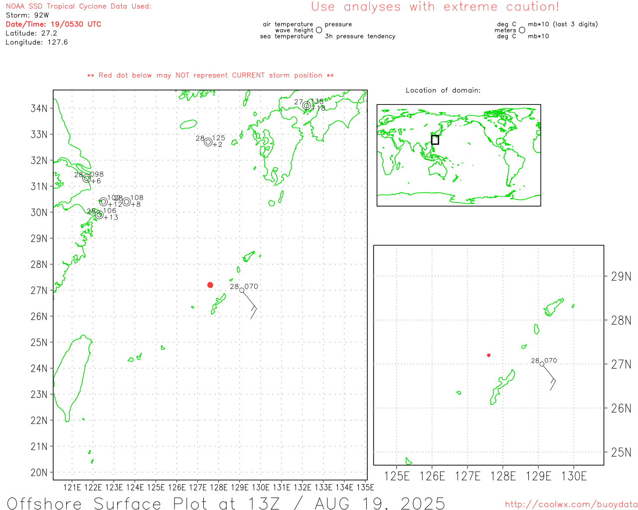Click the inset map's 29N label
Screen dimensions: 638x510
click(x=621, y=276)
